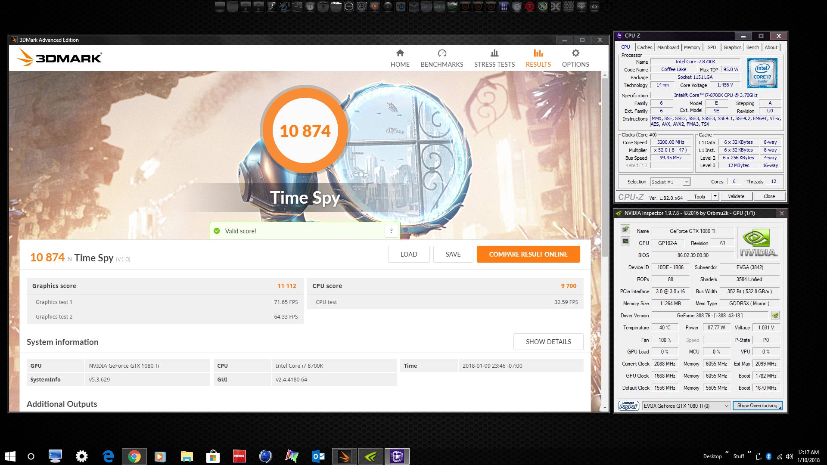
Task: Click the 3DMark window vertical scrollbar thumb
Action: coord(605,168)
